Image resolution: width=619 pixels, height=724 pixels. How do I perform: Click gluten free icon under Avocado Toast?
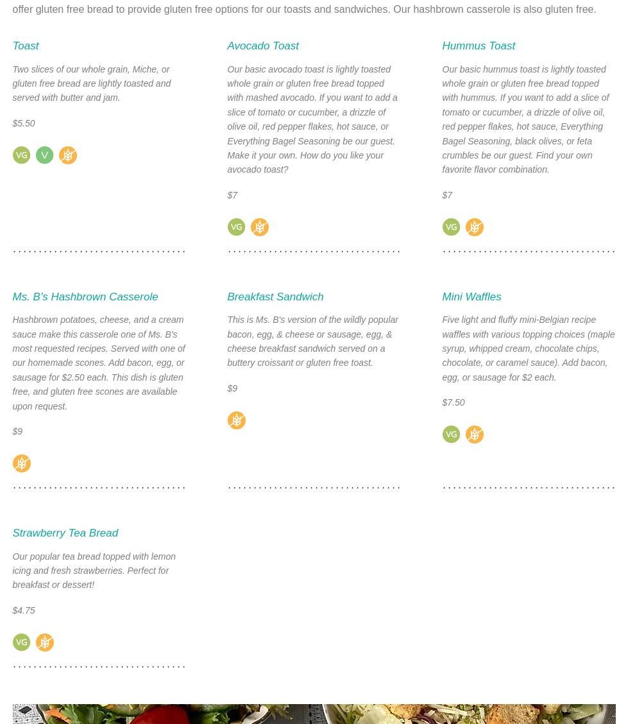[259, 227]
